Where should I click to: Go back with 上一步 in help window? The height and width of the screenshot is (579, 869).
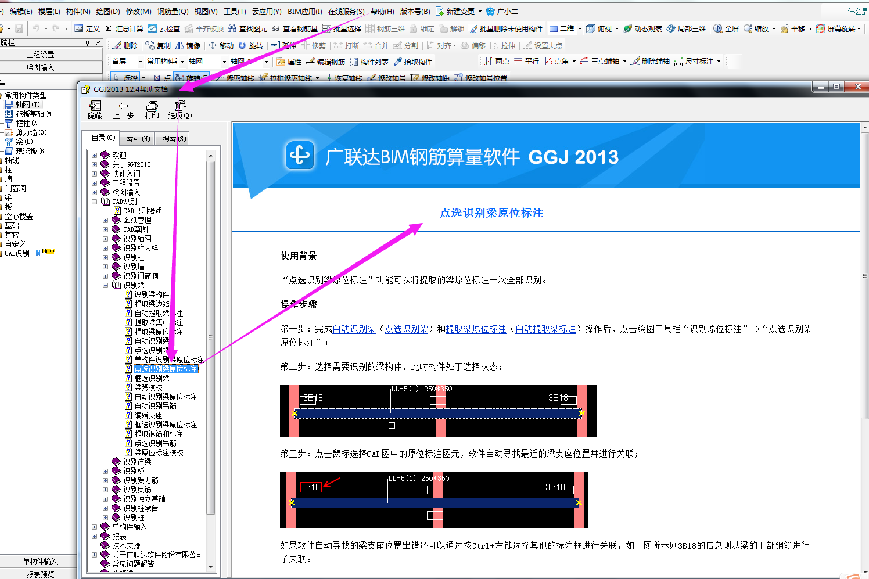[x=123, y=110]
